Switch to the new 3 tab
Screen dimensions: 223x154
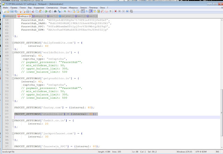tap(92, 16)
